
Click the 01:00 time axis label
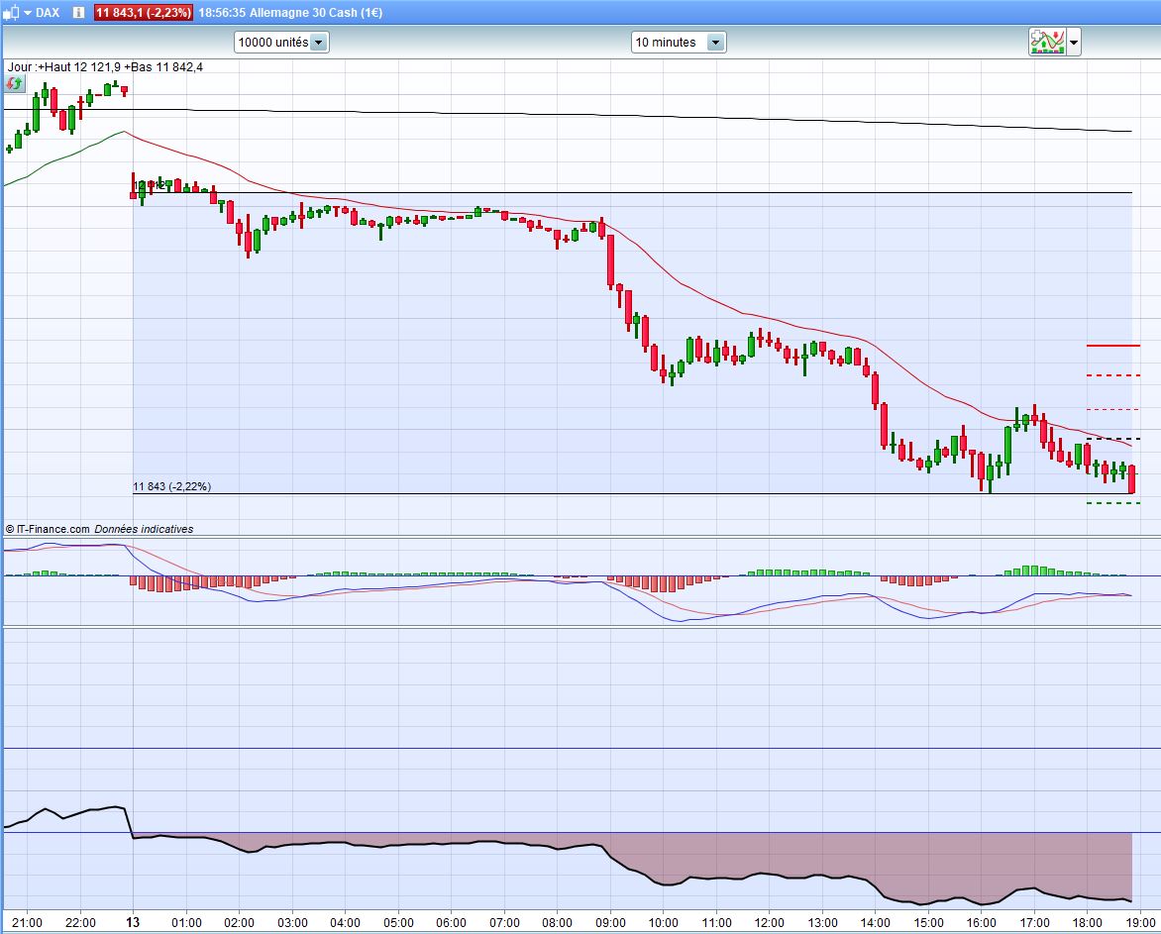coord(186,923)
